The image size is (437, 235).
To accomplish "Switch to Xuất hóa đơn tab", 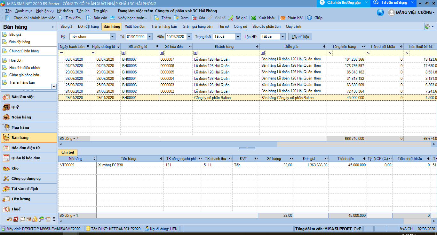I will coord(135,27).
